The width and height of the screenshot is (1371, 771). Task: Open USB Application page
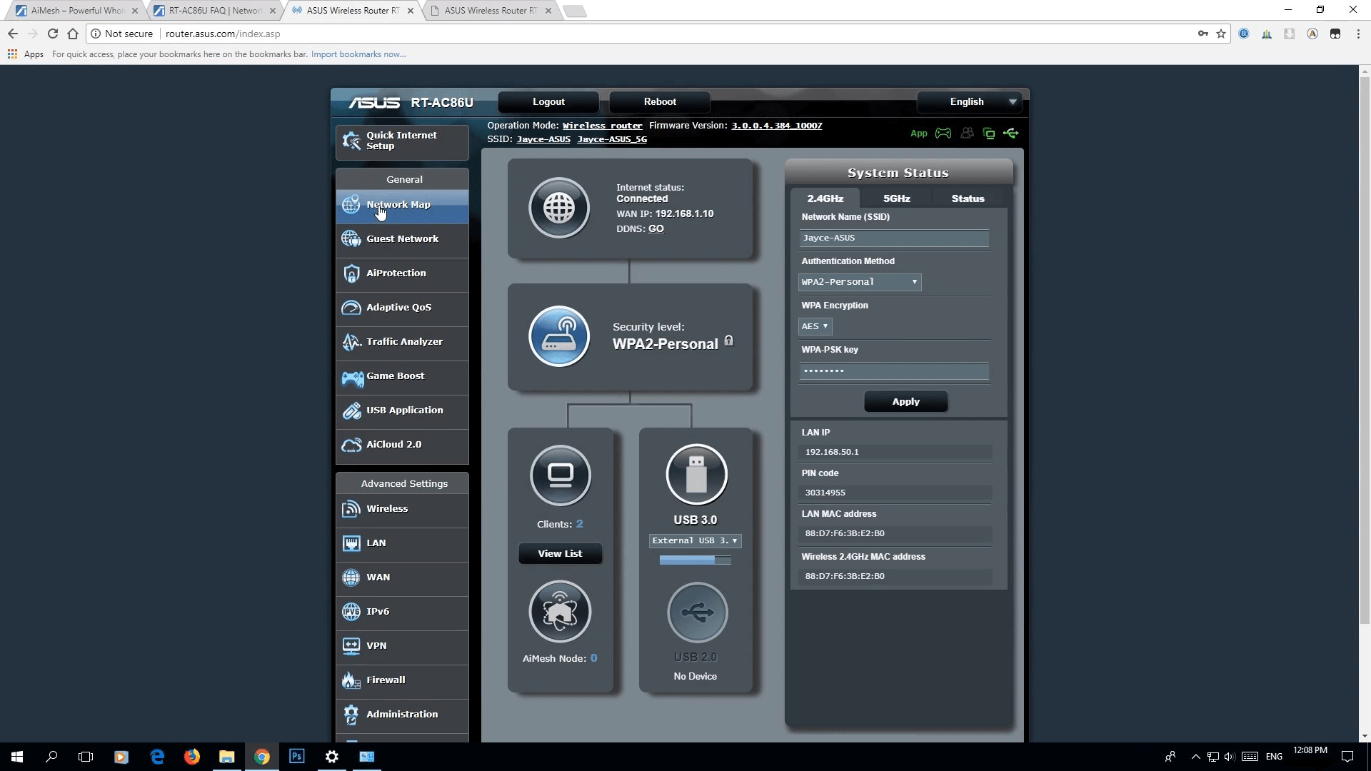[402, 410]
